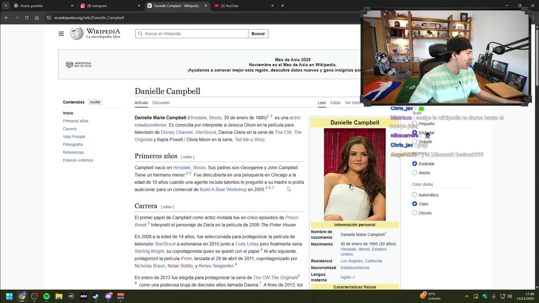
Task: Jump to Primeros años in contents
Action: (x=75, y=121)
